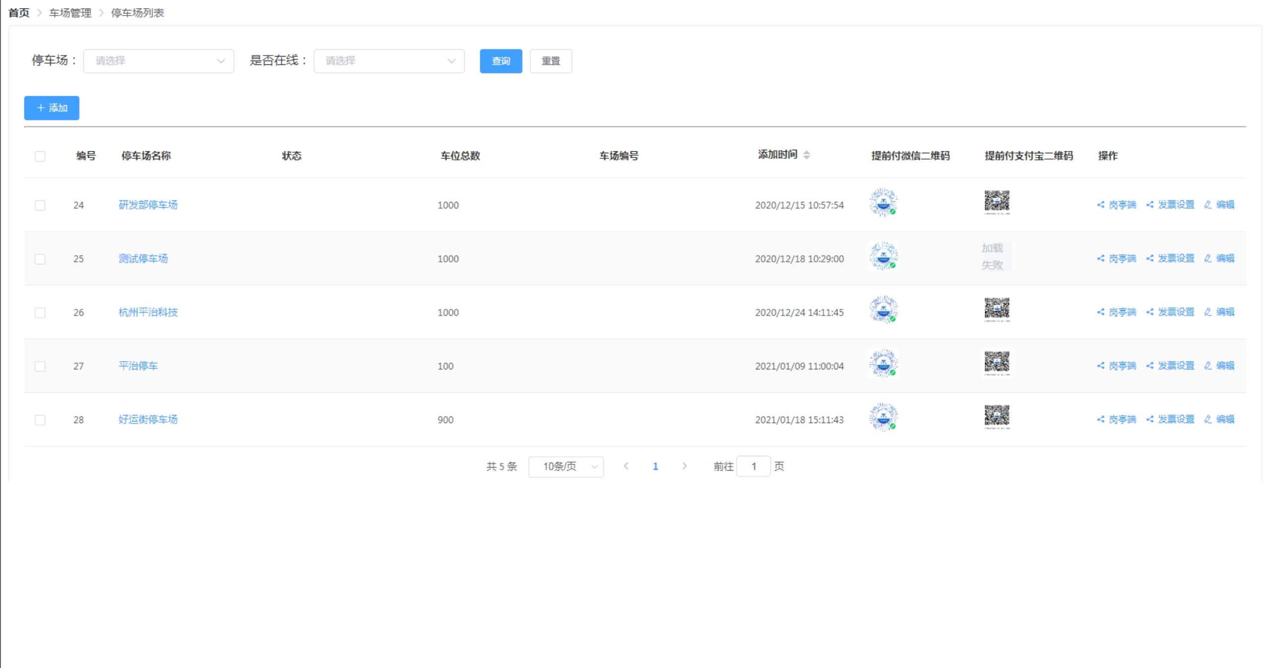Open 好运街停车场 parking lot link

coord(148,419)
